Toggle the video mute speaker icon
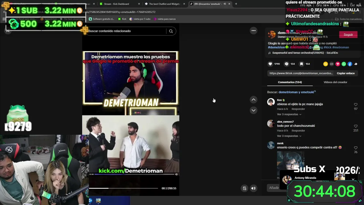Viewport: 364px width, 205px height. tap(253, 188)
